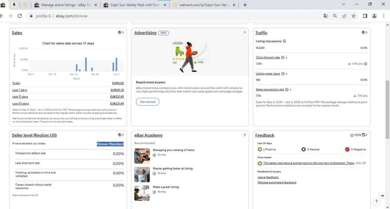Open Master getting faster at listing thumbnail
The height and width of the screenshot is (209, 390).
coord(142,174)
